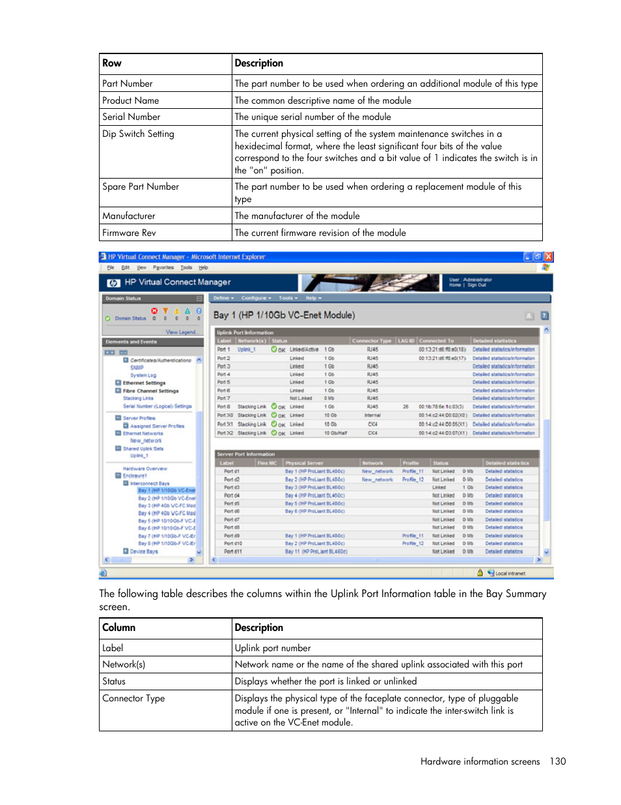Click the green OK icon for Port X1
Image resolution: width=621 pixels, height=805 pixels.
point(275,424)
